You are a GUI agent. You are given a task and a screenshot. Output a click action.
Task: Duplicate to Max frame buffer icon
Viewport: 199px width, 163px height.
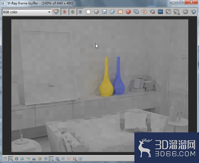tap(136, 12)
